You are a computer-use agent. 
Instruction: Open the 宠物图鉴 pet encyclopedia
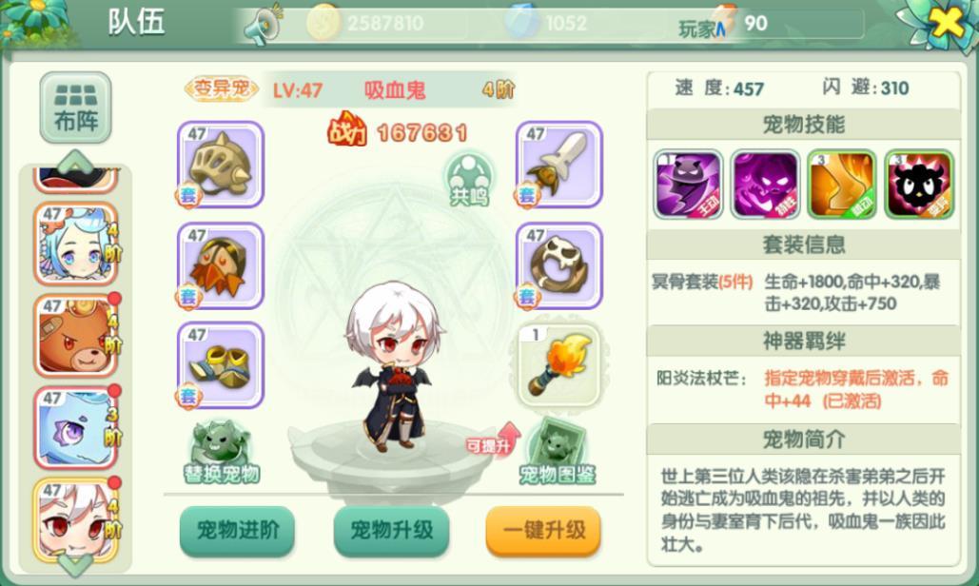[557, 453]
